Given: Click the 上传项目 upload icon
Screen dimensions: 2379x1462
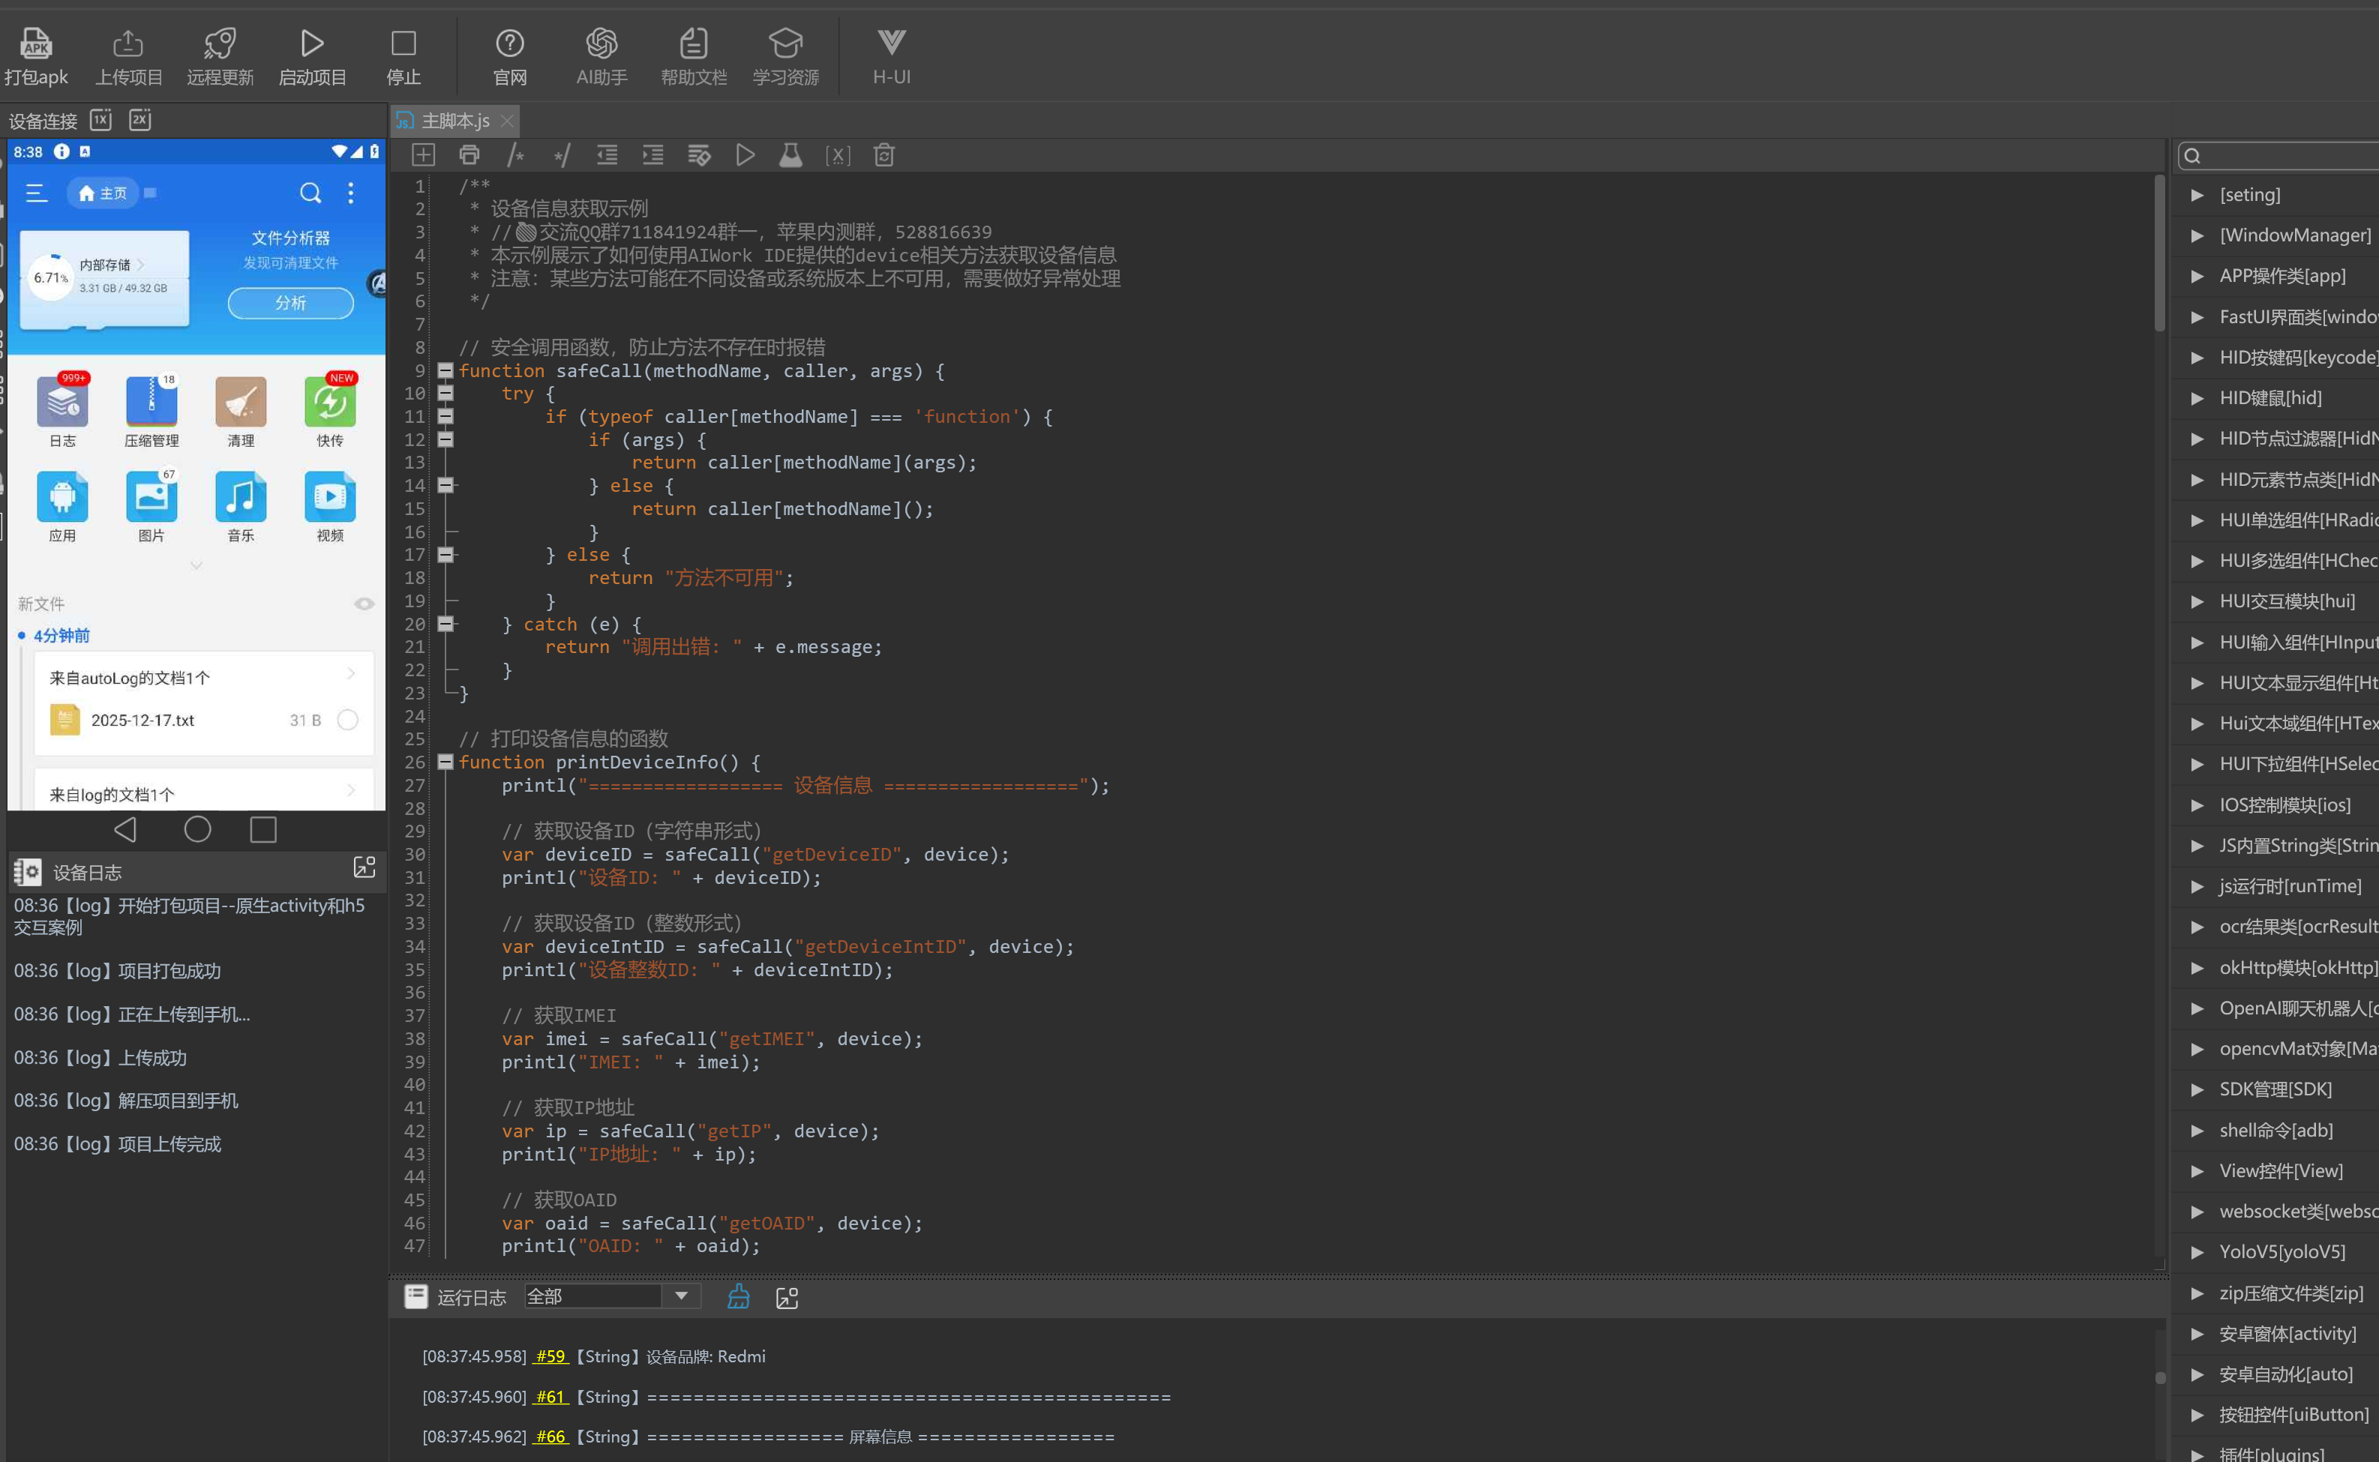Looking at the screenshot, I should click(x=127, y=43).
